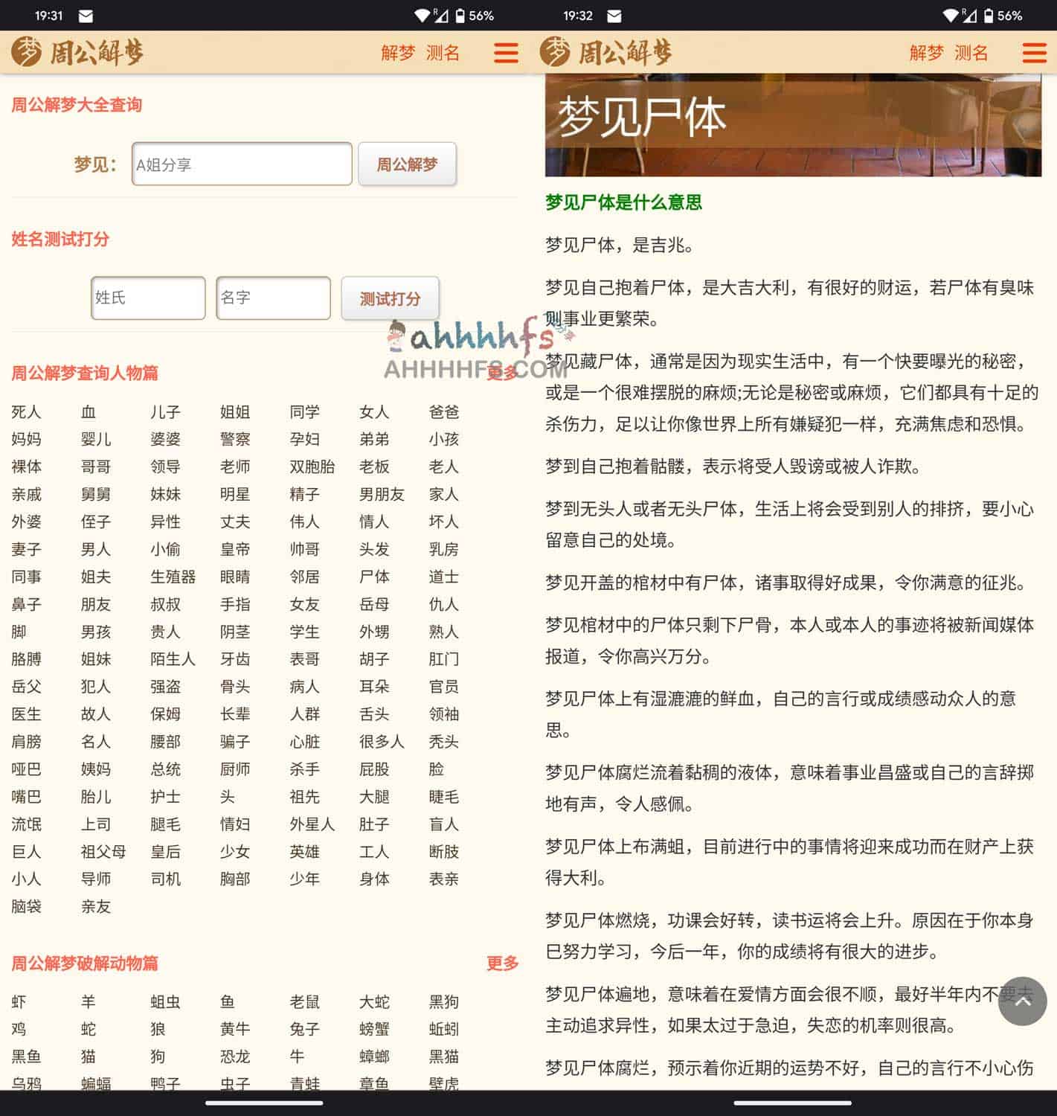Select 测名 in right header nav
The width and height of the screenshot is (1057, 1116).
(x=971, y=53)
